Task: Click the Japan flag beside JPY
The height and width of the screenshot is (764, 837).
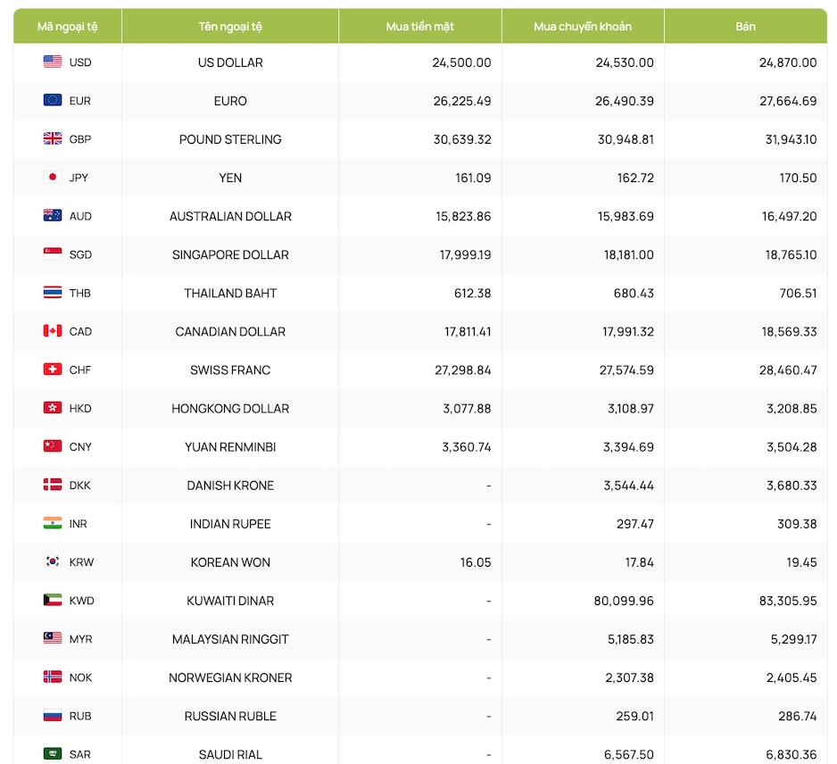Action: pos(53,177)
